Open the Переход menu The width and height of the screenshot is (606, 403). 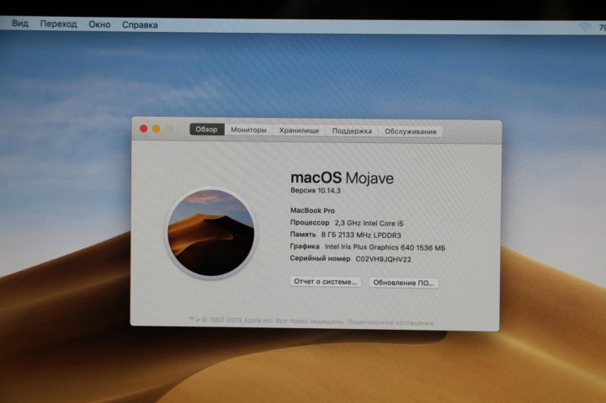tap(58, 24)
